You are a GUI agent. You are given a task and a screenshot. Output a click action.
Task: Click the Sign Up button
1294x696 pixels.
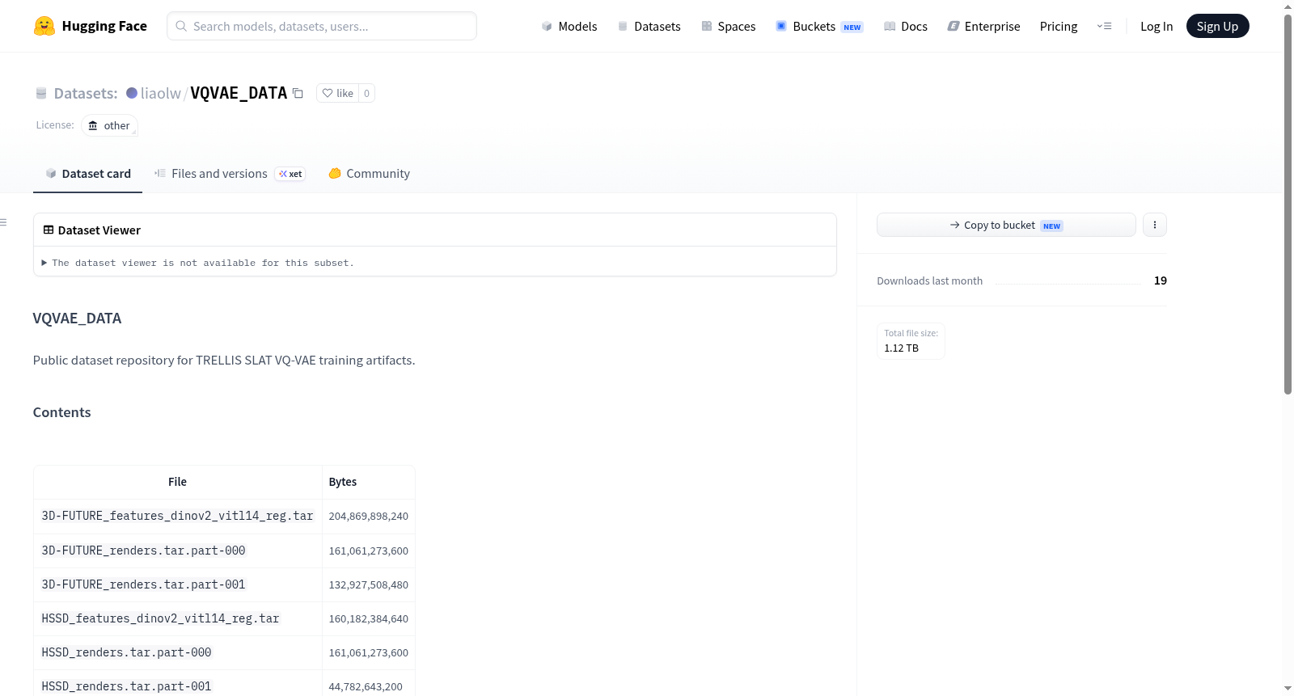click(x=1217, y=26)
